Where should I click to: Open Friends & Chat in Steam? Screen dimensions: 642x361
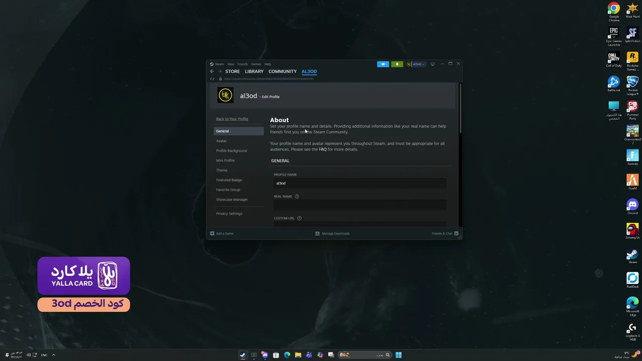coord(445,233)
